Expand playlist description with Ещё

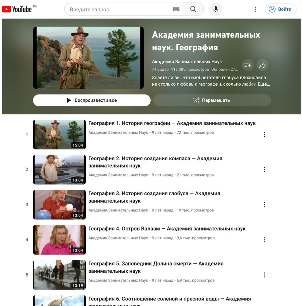pos(264,84)
